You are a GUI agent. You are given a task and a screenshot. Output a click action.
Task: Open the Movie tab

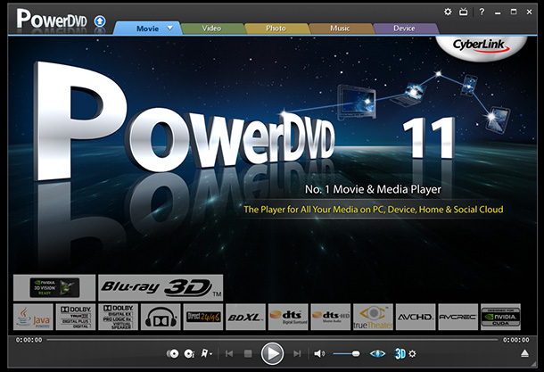coord(147,29)
